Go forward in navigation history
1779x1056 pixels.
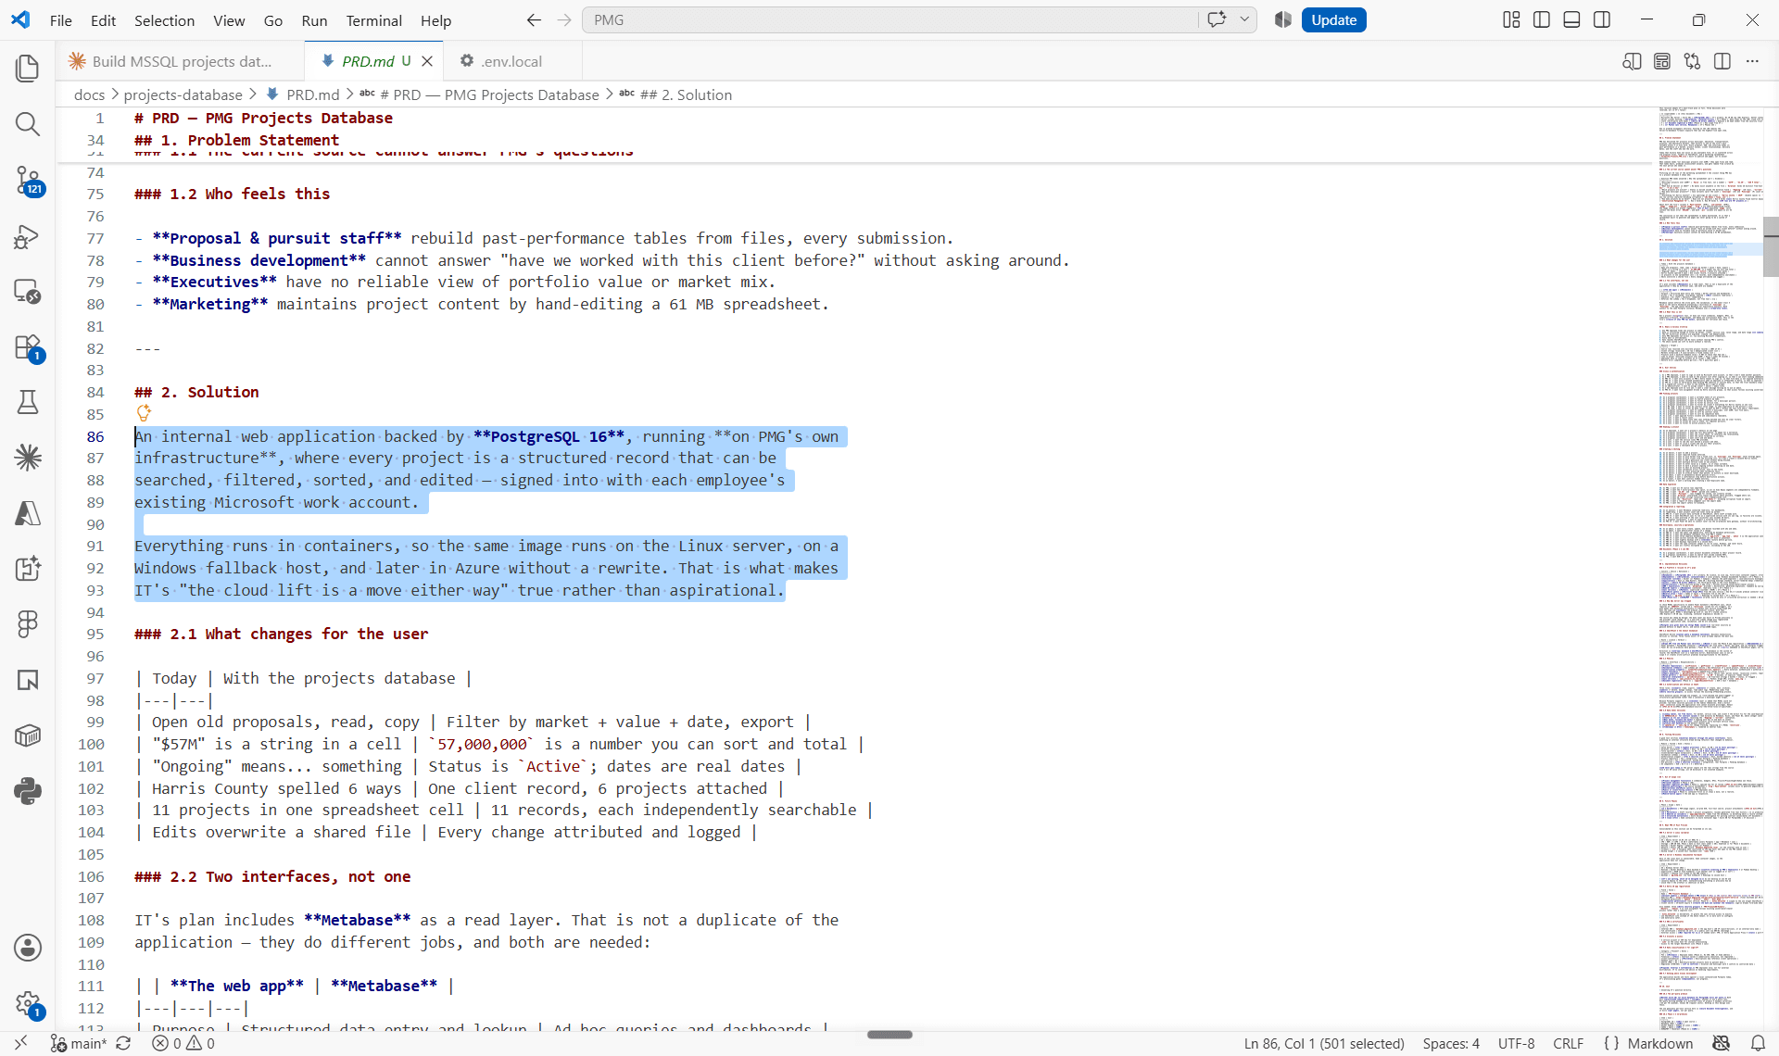(x=564, y=19)
